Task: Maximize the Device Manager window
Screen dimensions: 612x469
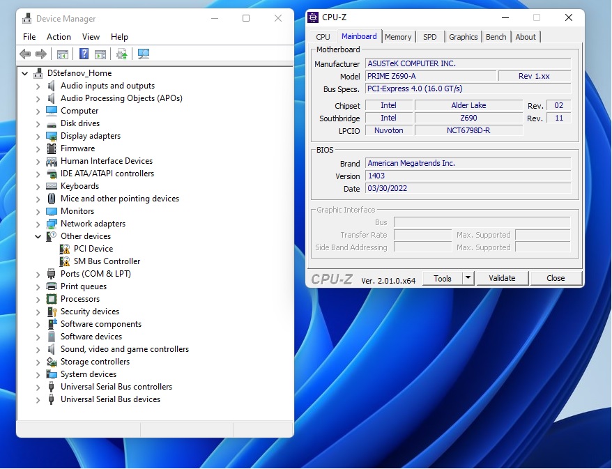Action: 246,18
